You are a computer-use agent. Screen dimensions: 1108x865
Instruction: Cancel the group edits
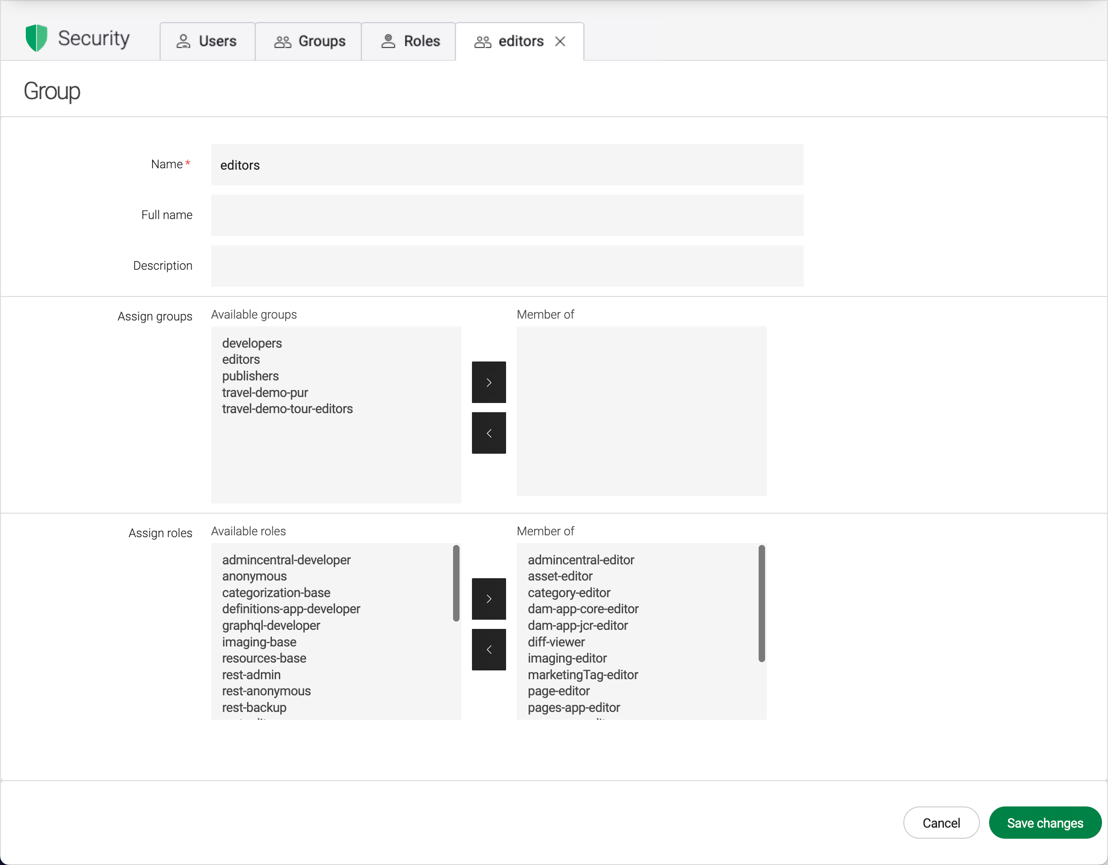[x=941, y=823]
